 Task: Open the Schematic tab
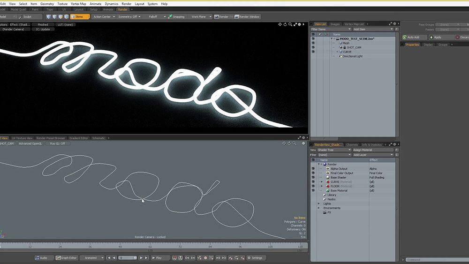point(98,138)
